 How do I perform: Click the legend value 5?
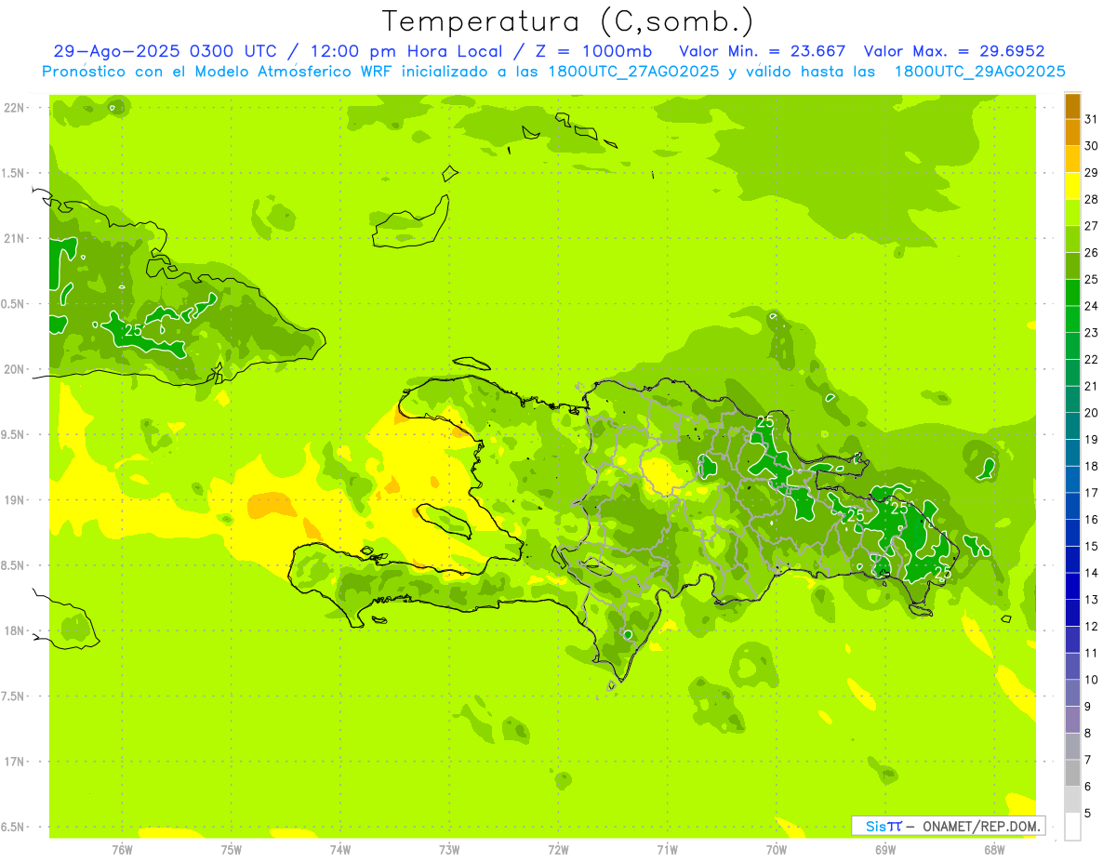pyautogui.click(x=1088, y=813)
